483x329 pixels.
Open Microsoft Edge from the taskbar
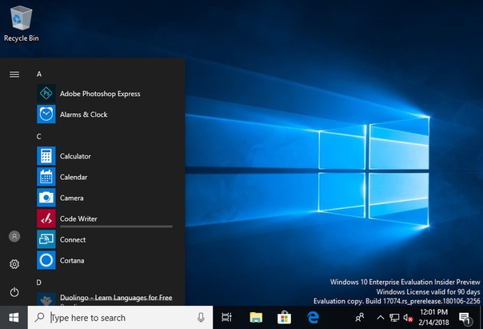(x=314, y=318)
